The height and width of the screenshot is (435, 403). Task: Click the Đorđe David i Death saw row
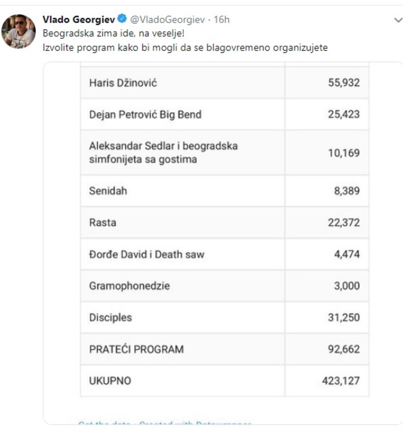click(x=147, y=254)
